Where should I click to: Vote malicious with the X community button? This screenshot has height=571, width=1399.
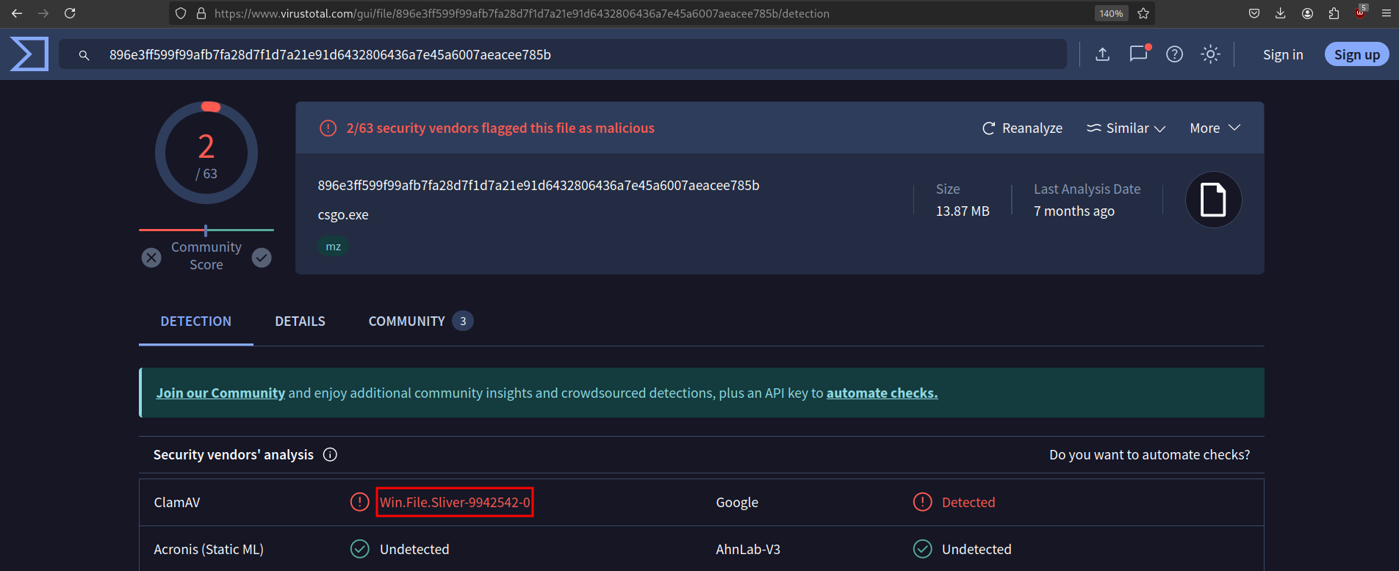point(151,258)
